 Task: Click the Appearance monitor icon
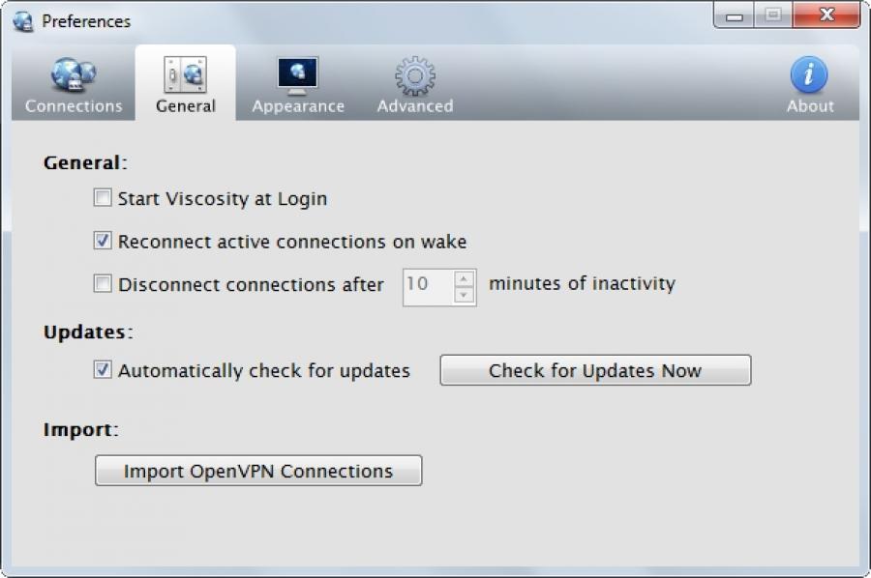(298, 75)
